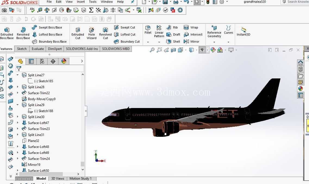Open the SOLIDWORKS Resources home tab
This screenshot has width=309, height=184.
click(x=300, y=63)
